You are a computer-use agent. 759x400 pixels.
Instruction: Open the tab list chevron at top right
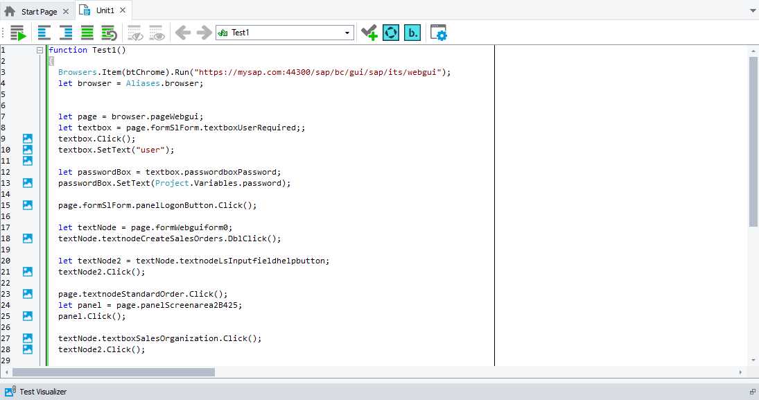pos(751,10)
